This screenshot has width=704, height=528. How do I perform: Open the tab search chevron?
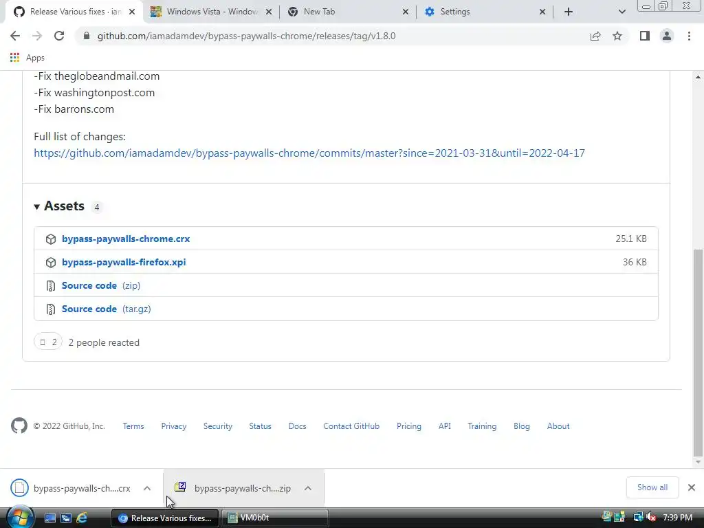tap(621, 12)
